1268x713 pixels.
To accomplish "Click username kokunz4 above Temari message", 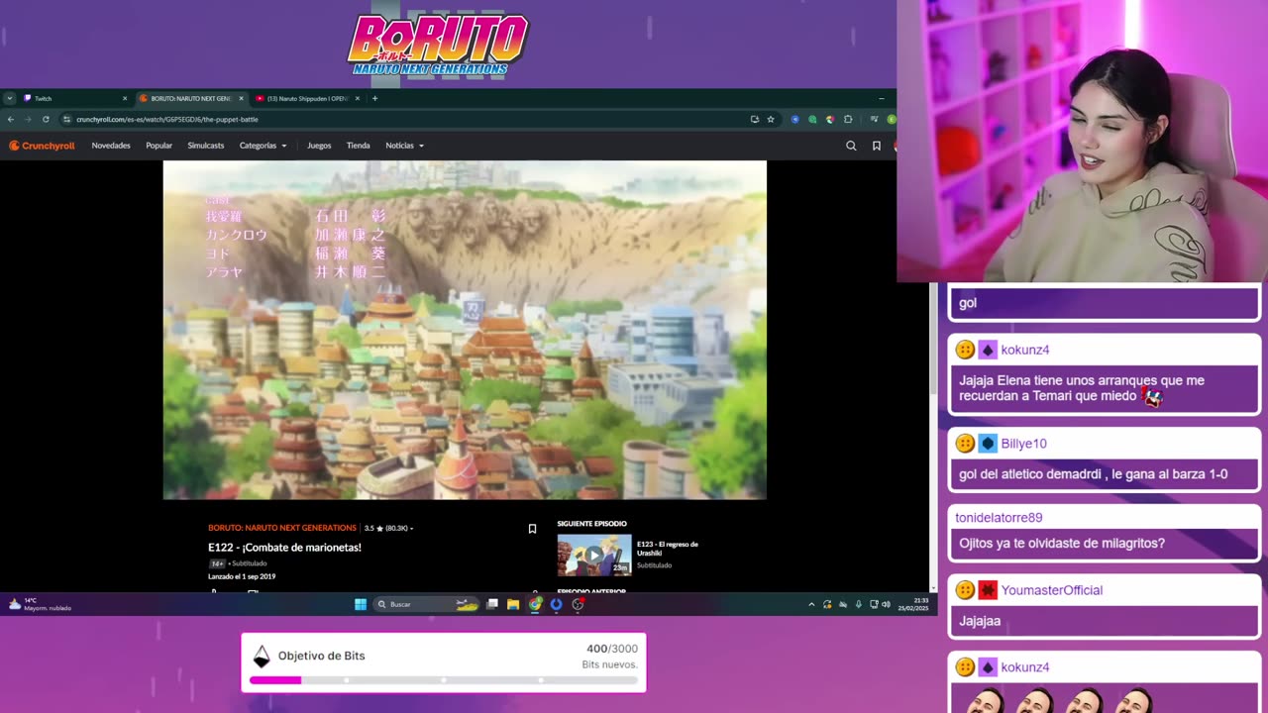I will [x=1025, y=350].
